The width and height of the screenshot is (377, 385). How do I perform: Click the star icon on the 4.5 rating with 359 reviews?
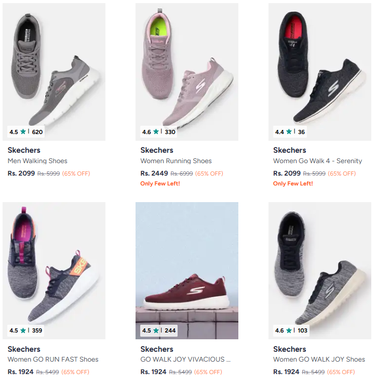[23, 330]
